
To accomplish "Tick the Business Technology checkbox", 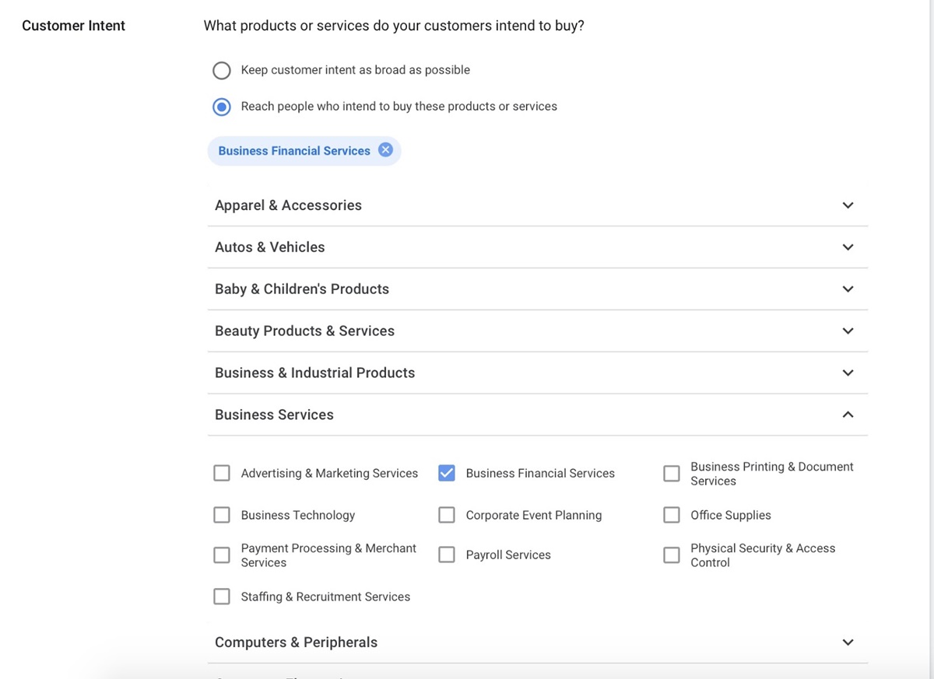I will [222, 515].
